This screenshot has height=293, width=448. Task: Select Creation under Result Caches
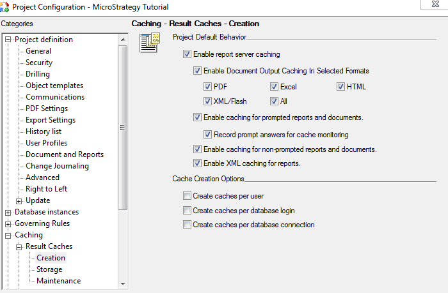(51, 258)
